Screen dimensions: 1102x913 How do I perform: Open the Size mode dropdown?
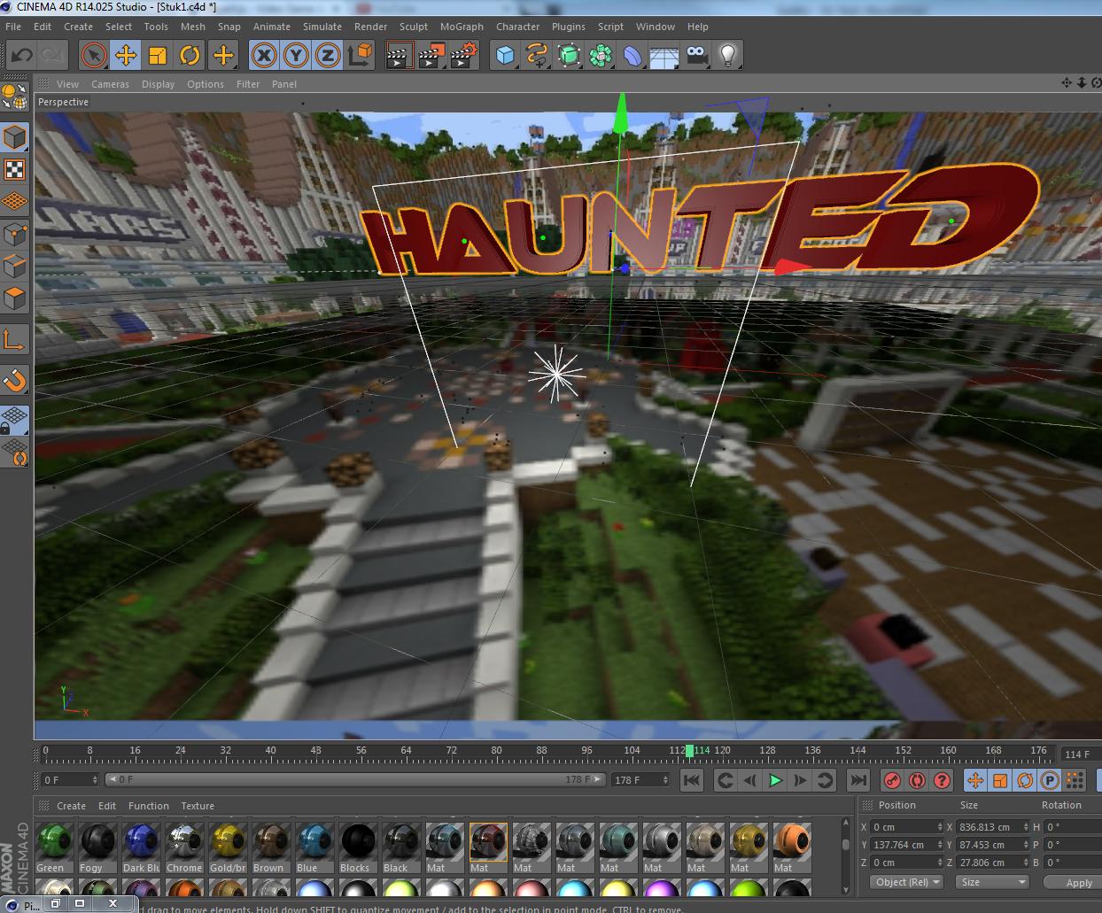(992, 882)
